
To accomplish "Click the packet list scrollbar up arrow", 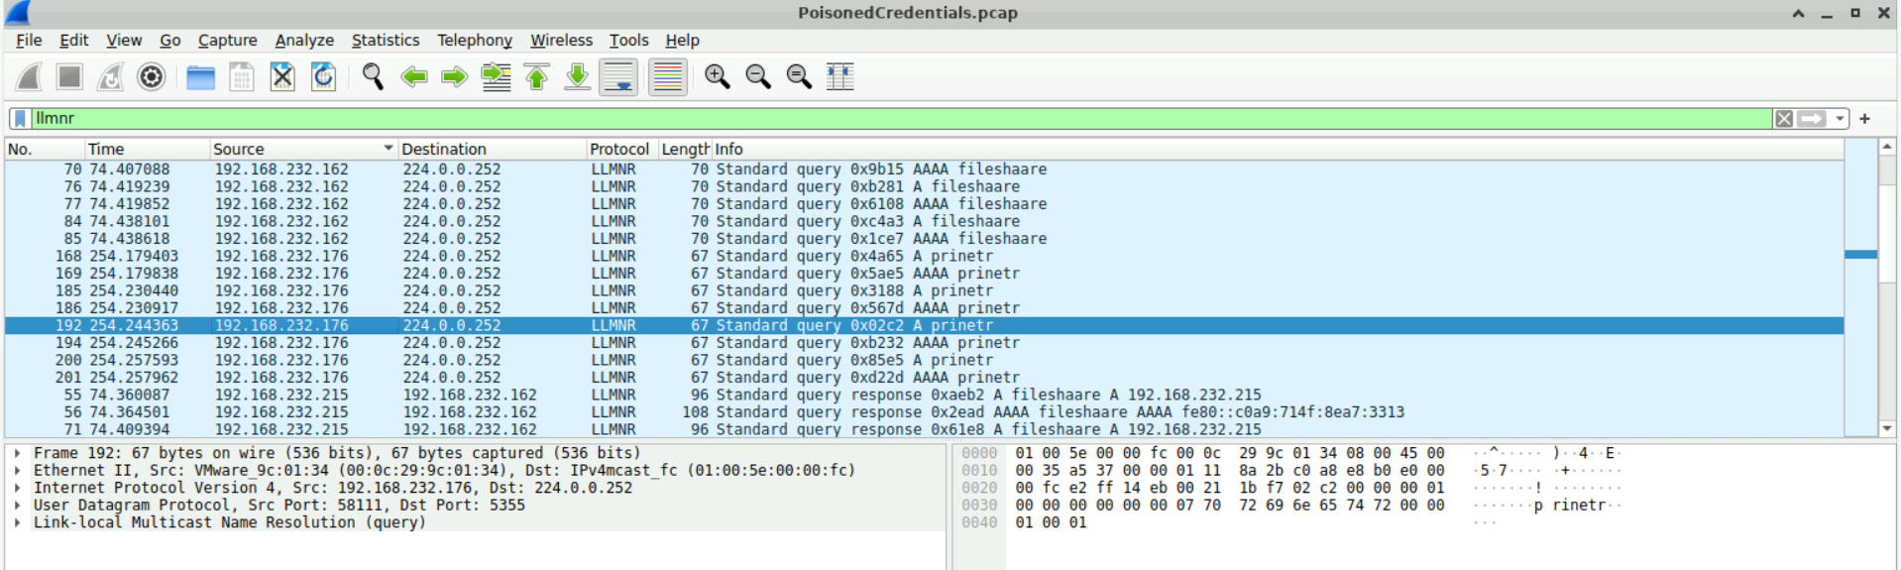I will coord(1887,147).
